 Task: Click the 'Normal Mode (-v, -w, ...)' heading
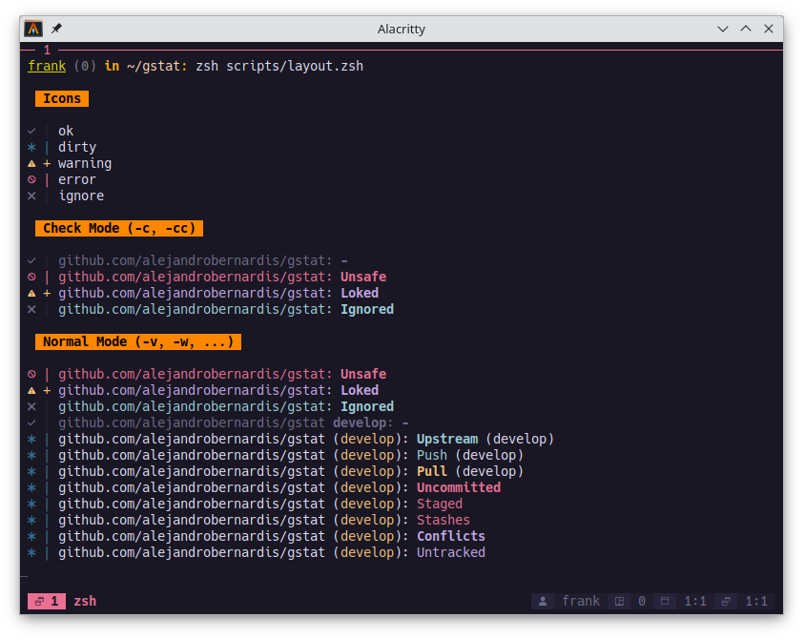[138, 341]
